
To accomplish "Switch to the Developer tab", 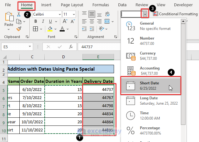I will pyautogui.click(x=183, y=5).
